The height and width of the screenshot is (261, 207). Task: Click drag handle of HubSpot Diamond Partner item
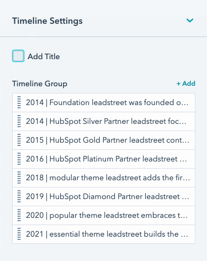pos(19,196)
